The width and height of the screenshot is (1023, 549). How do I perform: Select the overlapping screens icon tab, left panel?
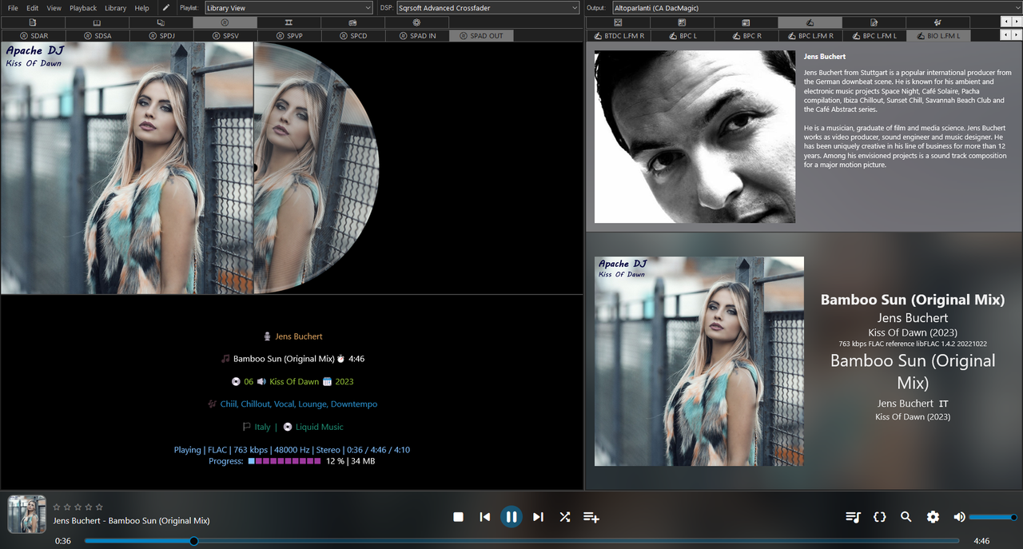pyautogui.click(x=161, y=22)
